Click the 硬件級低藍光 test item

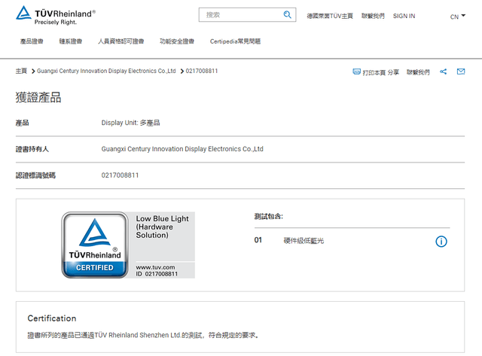click(304, 241)
